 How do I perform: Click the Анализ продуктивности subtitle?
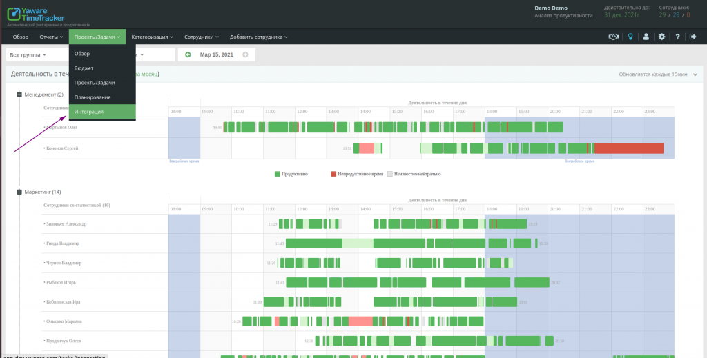[x=563, y=15]
